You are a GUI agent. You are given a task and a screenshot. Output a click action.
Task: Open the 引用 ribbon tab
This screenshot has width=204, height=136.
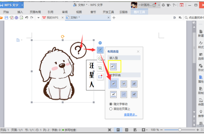(50, 12)
